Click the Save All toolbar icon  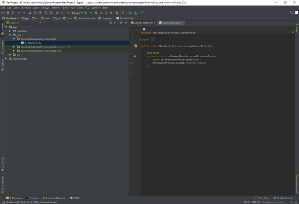[x=8, y=13]
